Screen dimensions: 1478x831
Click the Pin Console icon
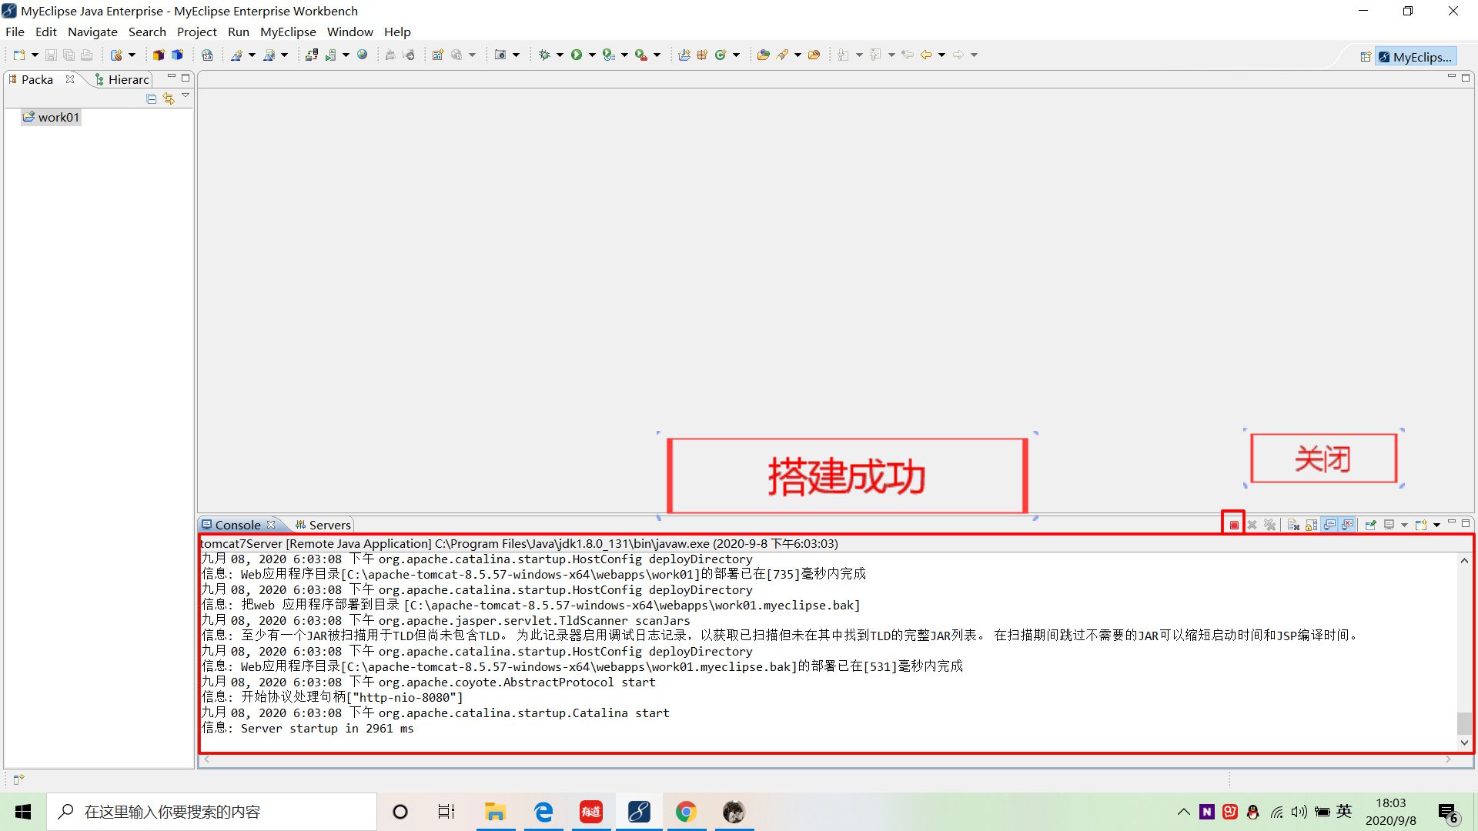(1370, 525)
